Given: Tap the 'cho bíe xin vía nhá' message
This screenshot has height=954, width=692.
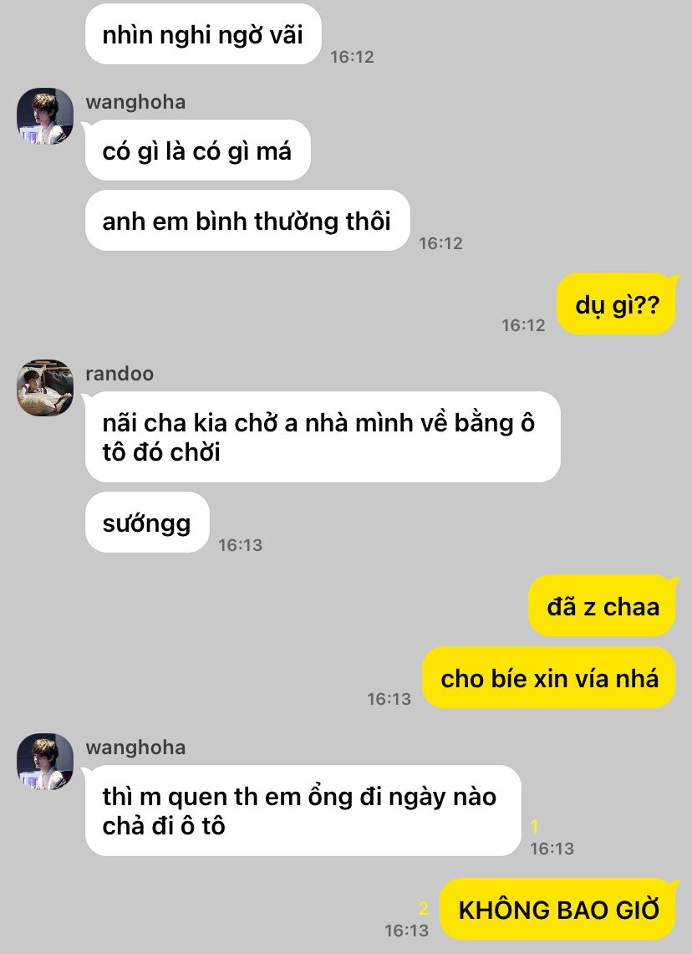Looking at the screenshot, I should click(x=549, y=678).
